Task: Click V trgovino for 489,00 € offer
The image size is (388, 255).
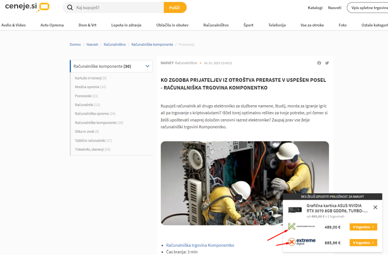Action: 363,227
